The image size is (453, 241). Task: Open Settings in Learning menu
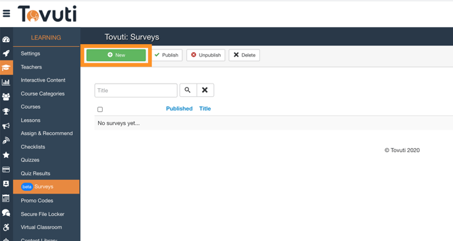pyautogui.click(x=30, y=53)
